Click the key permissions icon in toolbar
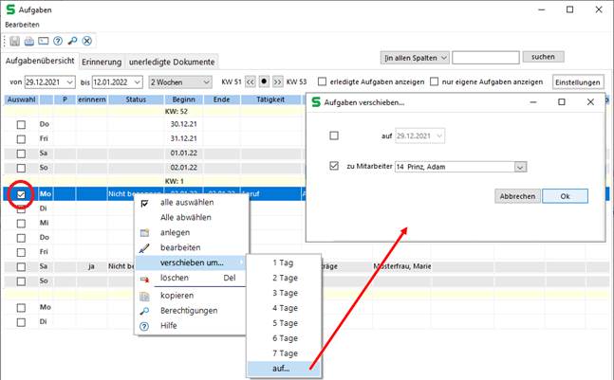Viewport: 614px width, 380px height. pos(72,41)
